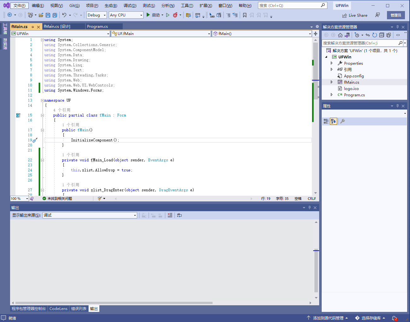Toggle alphabetical sort in Properties panel
This screenshot has width=410, height=322.
pyautogui.click(x=333, y=121)
